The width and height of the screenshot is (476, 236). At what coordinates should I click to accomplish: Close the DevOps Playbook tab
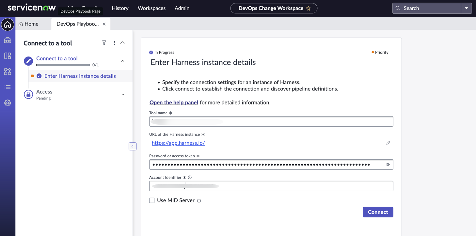[104, 24]
